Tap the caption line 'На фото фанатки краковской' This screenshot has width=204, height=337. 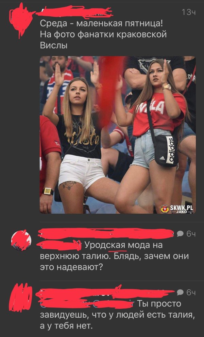[x=103, y=34]
